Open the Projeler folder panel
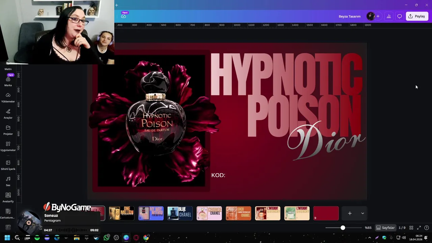Viewport: 432px width, 243px height. [8, 130]
